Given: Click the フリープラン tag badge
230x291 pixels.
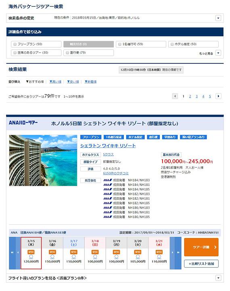Looking at the screenshot, I should pyautogui.click(x=91, y=137).
